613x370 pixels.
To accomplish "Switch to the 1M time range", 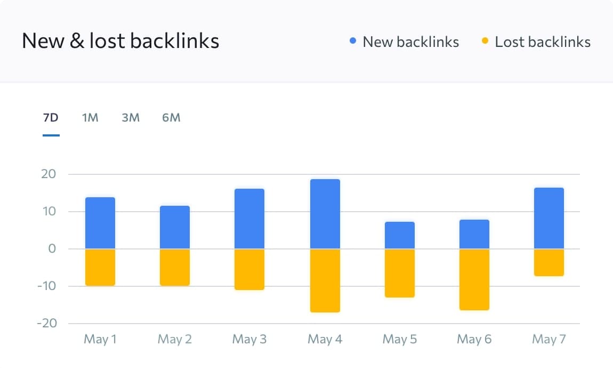I will [90, 118].
